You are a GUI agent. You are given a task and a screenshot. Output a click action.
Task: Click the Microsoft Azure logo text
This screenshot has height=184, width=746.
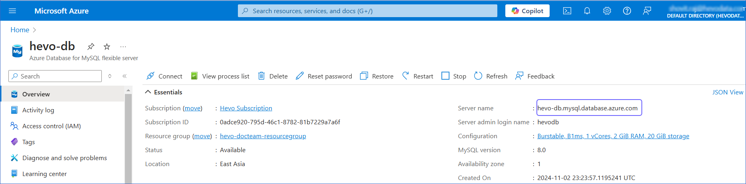pyautogui.click(x=61, y=11)
